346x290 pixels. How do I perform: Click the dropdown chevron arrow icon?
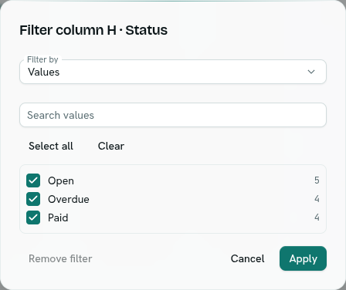[311, 72]
